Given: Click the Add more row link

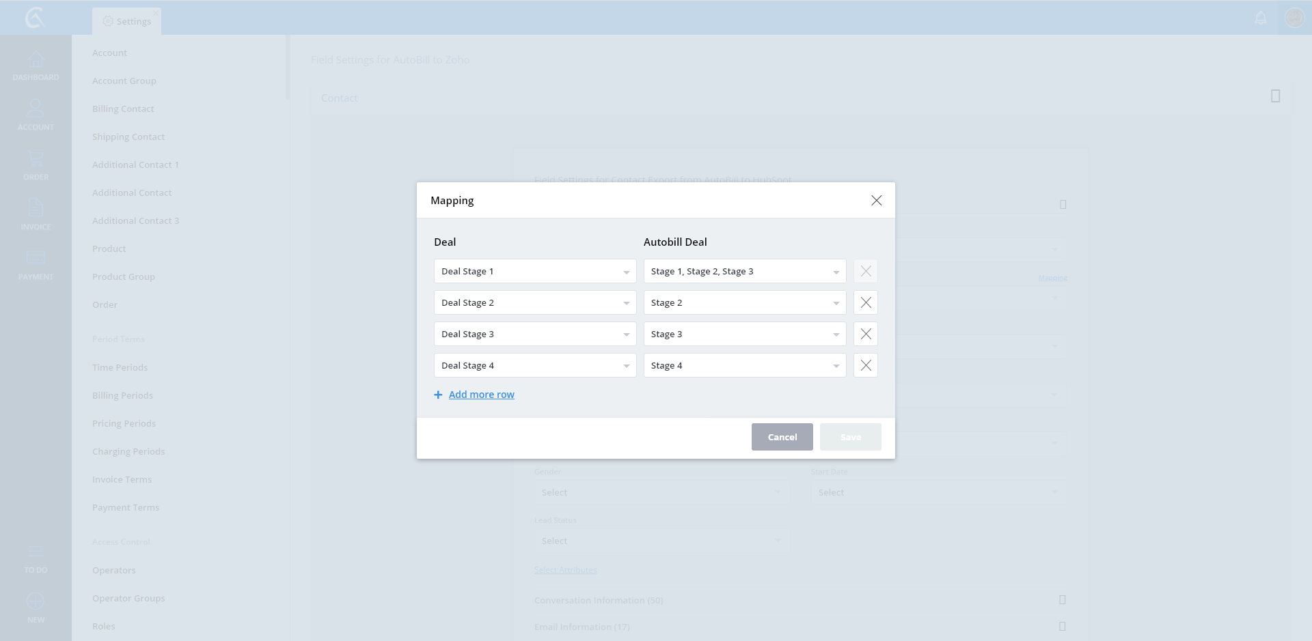Looking at the screenshot, I should [481, 395].
